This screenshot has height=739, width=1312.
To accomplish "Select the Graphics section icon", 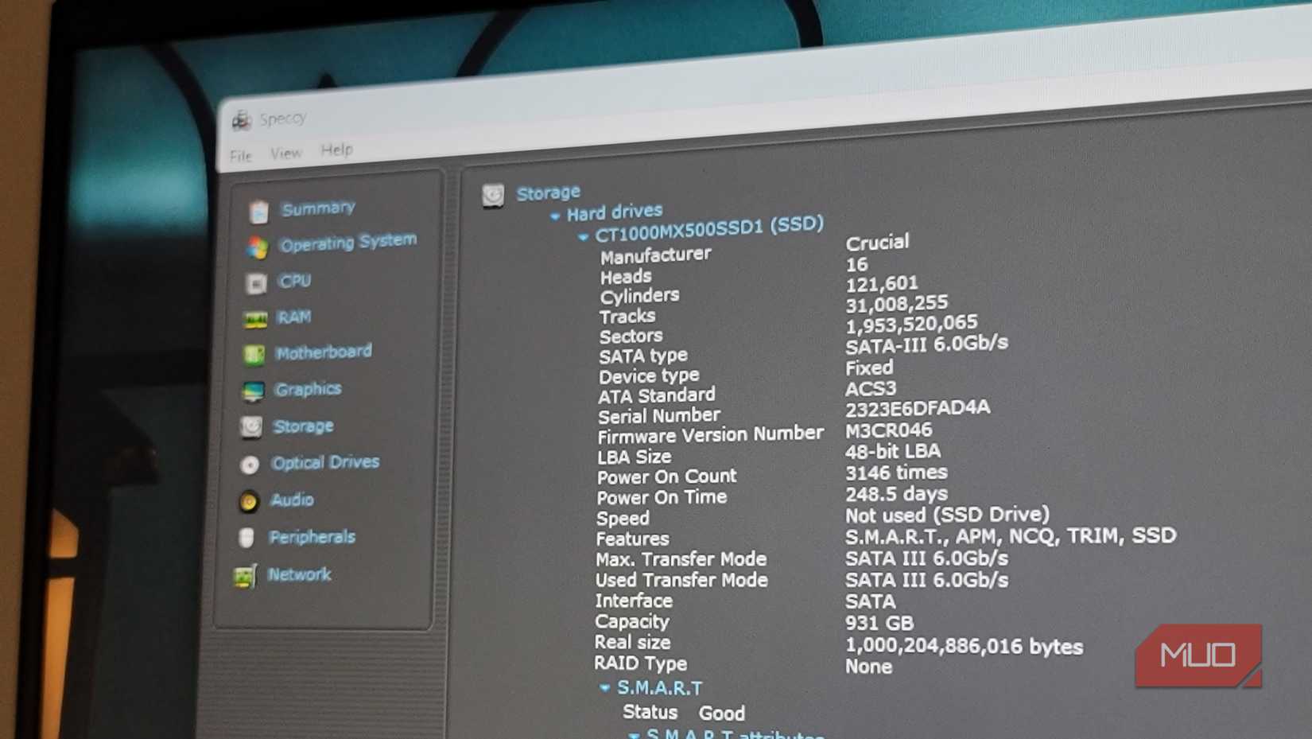I will [254, 390].
